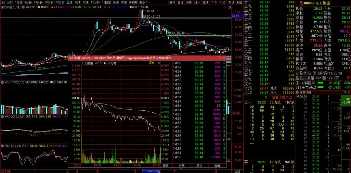351x173 pixels.
Task: Click the 操作 button in popup footer
Action: point(166,166)
